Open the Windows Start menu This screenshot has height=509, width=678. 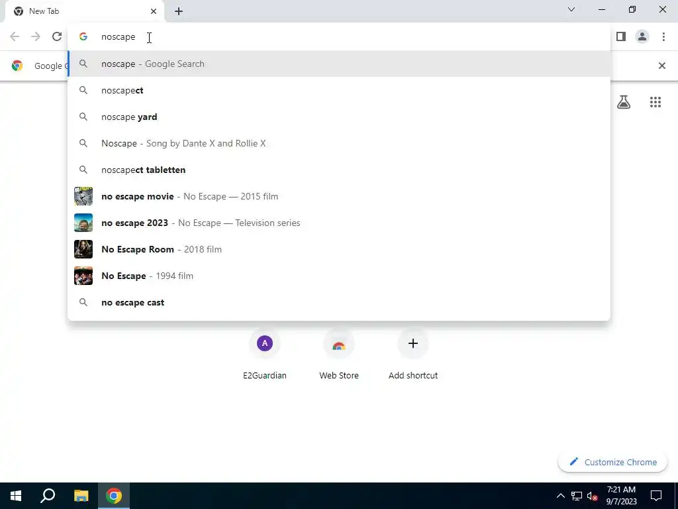16,496
